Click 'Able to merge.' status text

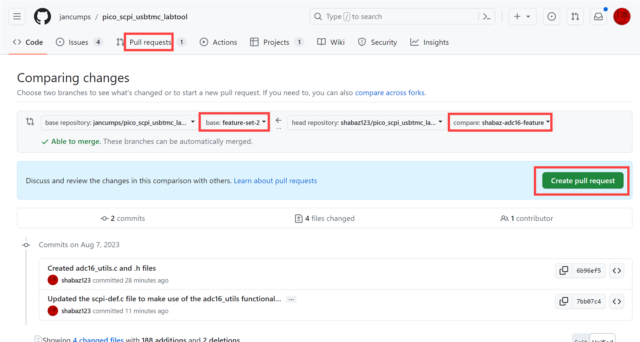(76, 141)
